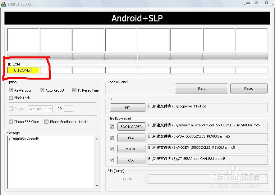Toggle the Dump checkbox
The height and width of the screenshot is (195, 275).
pyautogui.click(x=11, y=109)
